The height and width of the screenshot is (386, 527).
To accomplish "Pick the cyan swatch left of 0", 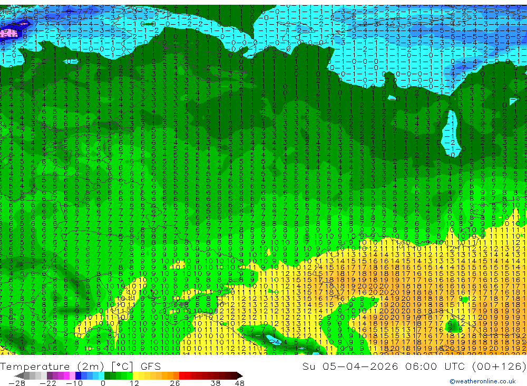I will [101, 376].
